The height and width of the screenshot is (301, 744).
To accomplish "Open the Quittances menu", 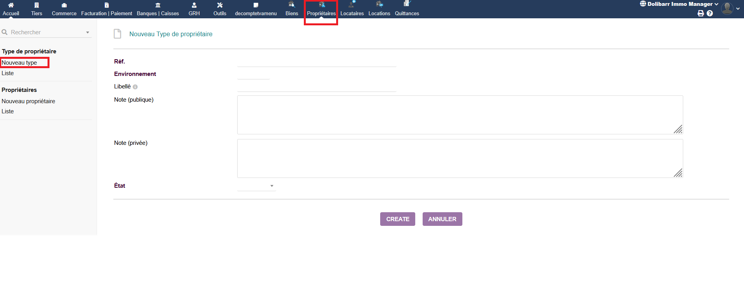I will click(407, 9).
